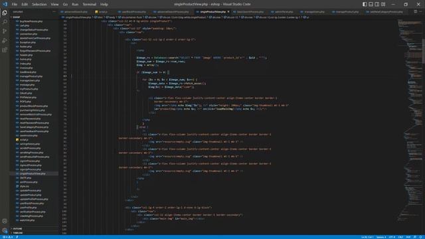
Task: Open cart.php in the file tree
Action: [25, 25]
